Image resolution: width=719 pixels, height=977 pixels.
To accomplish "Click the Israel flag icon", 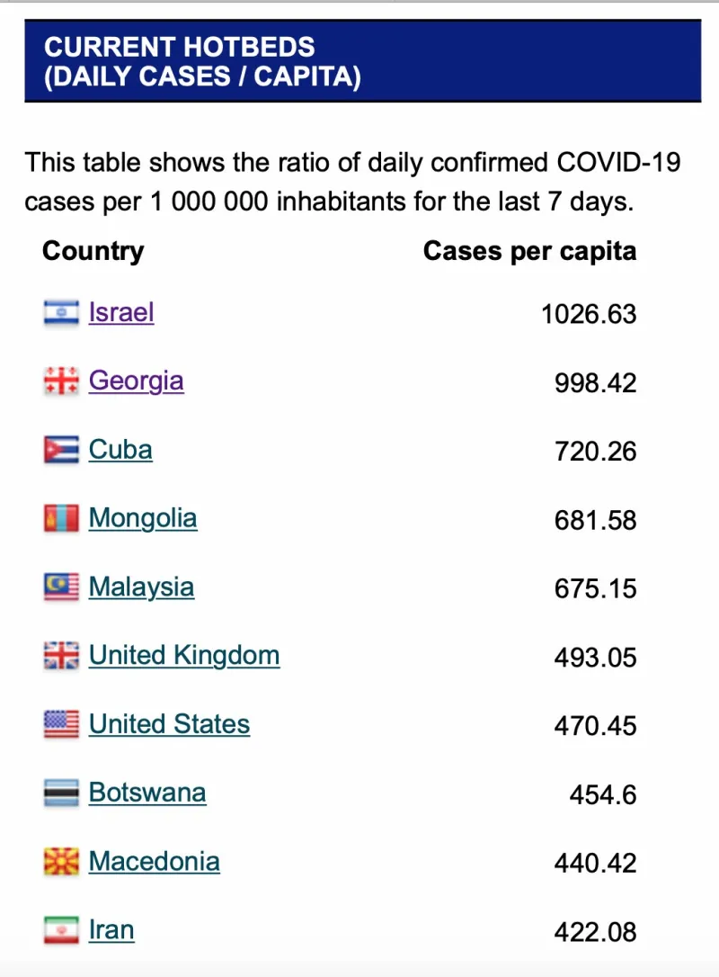I will [61, 312].
